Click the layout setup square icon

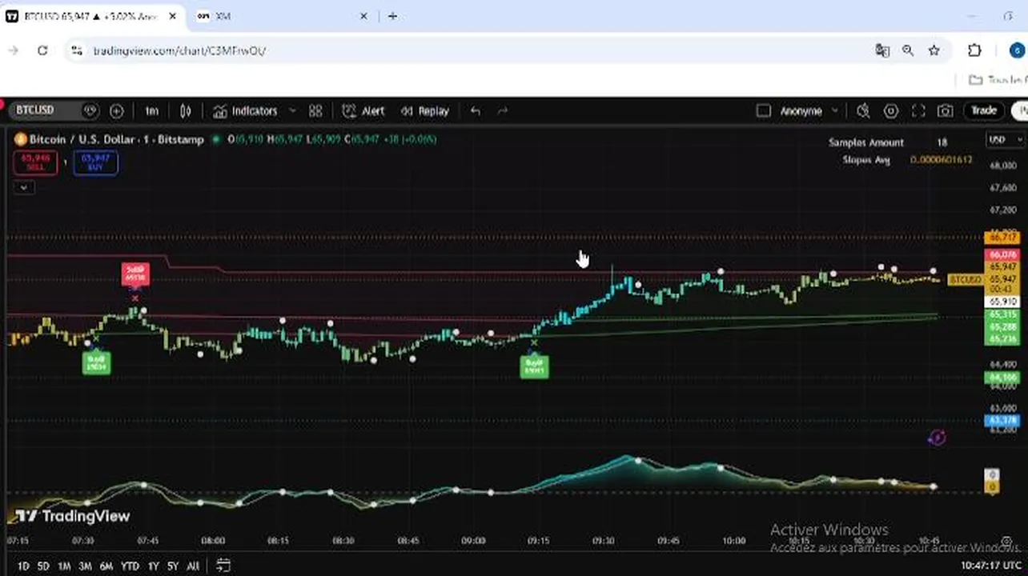(763, 111)
